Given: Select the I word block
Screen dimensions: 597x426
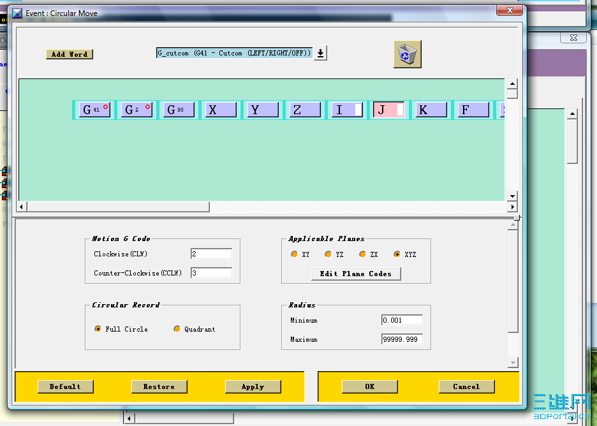Looking at the screenshot, I should pyautogui.click(x=347, y=110).
